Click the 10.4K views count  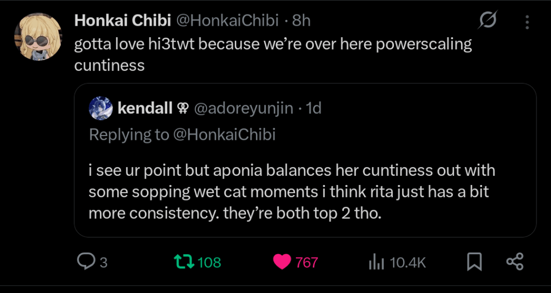click(408, 262)
